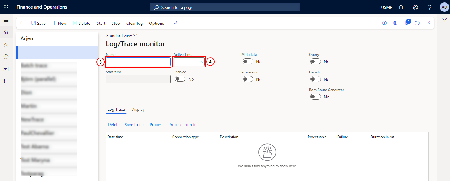This screenshot has width=450, height=181.
Task: Open the settings gear
Action: (415, 7)
